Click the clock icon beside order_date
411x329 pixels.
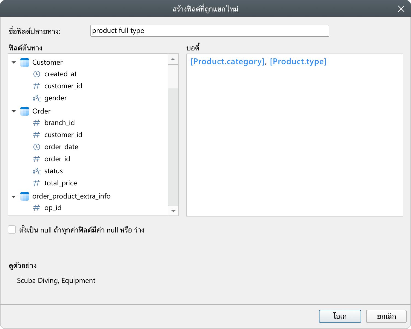tap(36, 147)
